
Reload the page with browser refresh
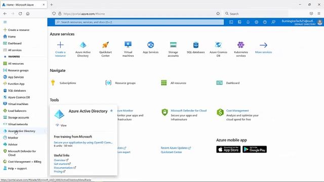coord(20,14)
